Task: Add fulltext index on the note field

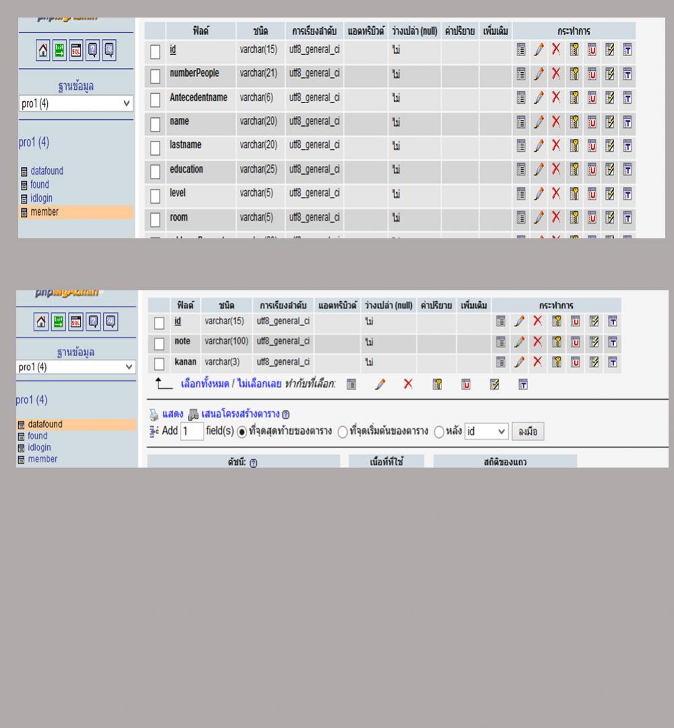Action: (613, 342)
